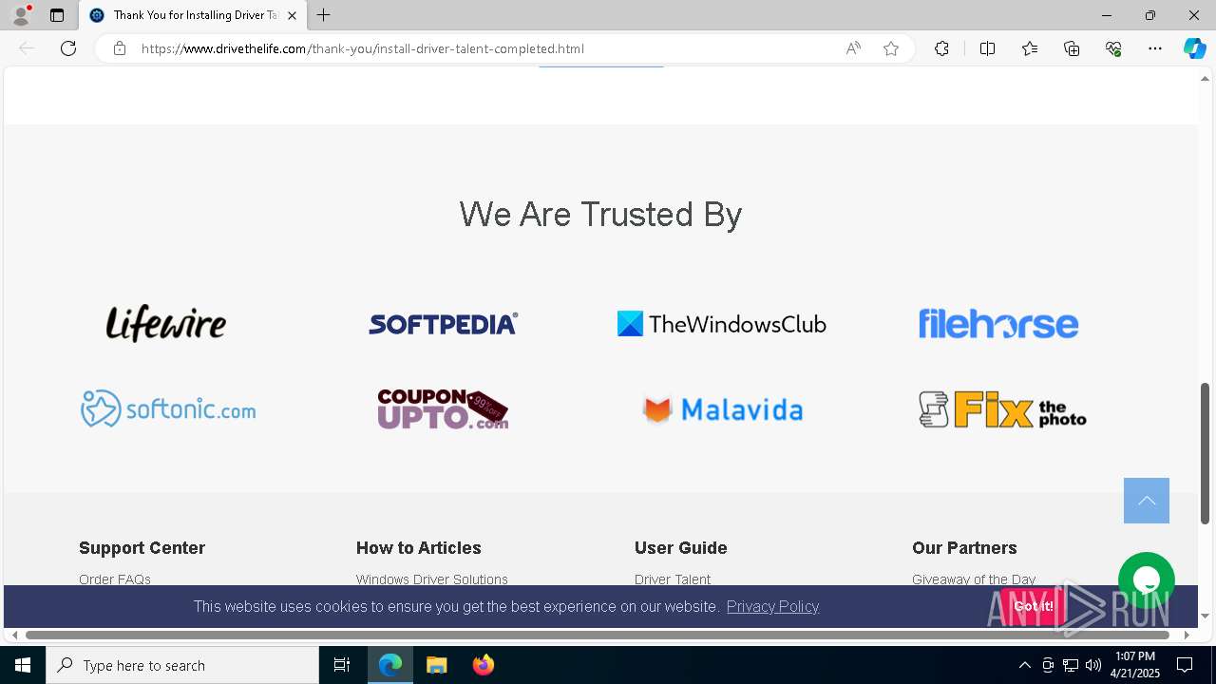Open Settings and more menu

point(1155,48)
